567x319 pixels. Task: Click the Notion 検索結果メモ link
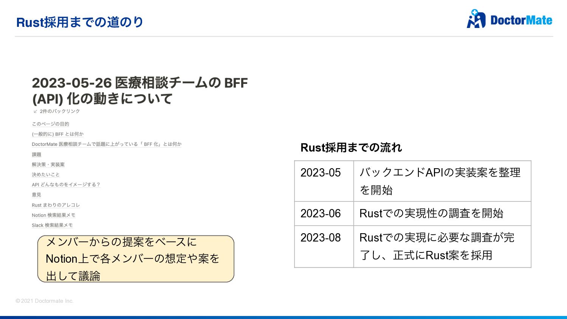pos(53,215)
